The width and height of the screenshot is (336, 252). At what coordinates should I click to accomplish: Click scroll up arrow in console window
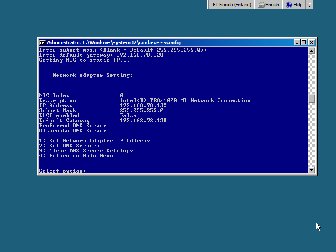[x=311, y=51]
